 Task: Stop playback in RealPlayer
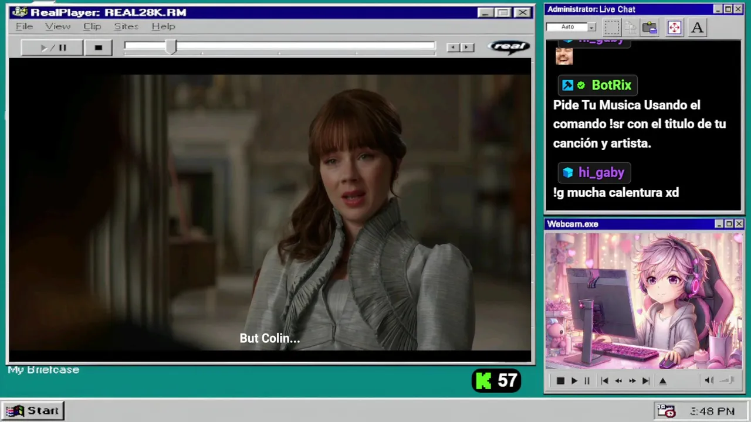pyautogui.click(x=98, y=47)
